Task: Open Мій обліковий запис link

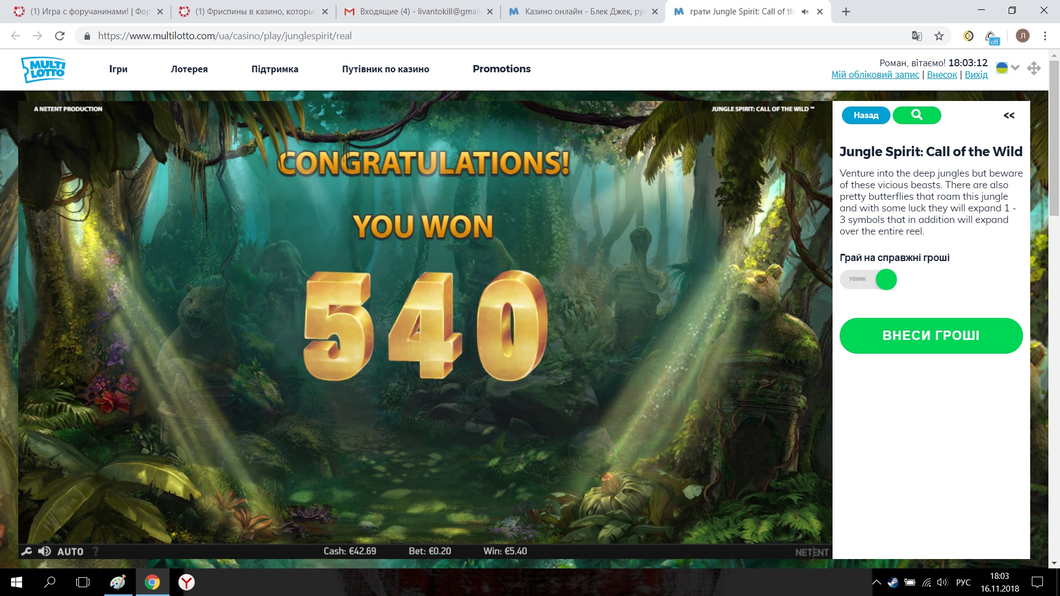Action: point(875,74)
